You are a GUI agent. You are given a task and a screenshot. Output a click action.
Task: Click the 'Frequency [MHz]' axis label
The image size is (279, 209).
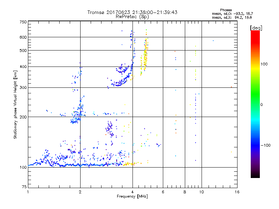pyautogui.click(x=132, y=196)
